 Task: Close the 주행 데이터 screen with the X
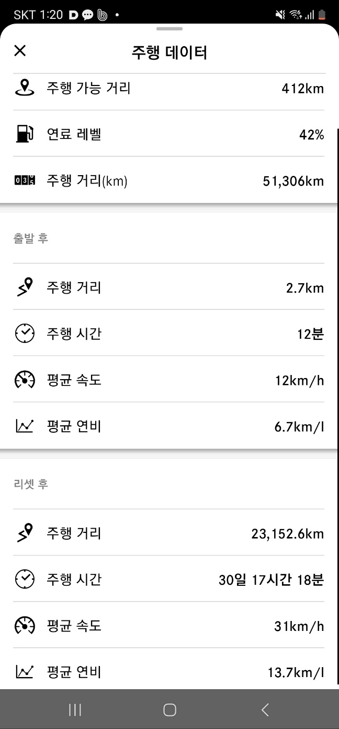[20, 51]
